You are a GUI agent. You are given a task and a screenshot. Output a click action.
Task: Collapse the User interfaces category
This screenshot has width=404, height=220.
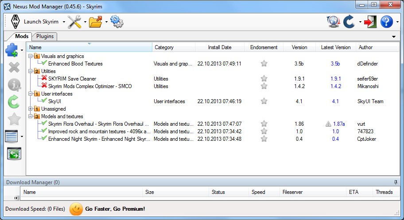click(31, 93)
